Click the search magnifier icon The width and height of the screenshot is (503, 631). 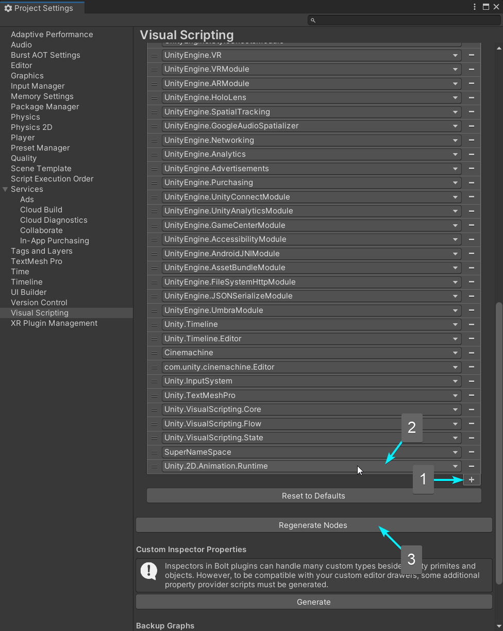click(x=313, y=21)
